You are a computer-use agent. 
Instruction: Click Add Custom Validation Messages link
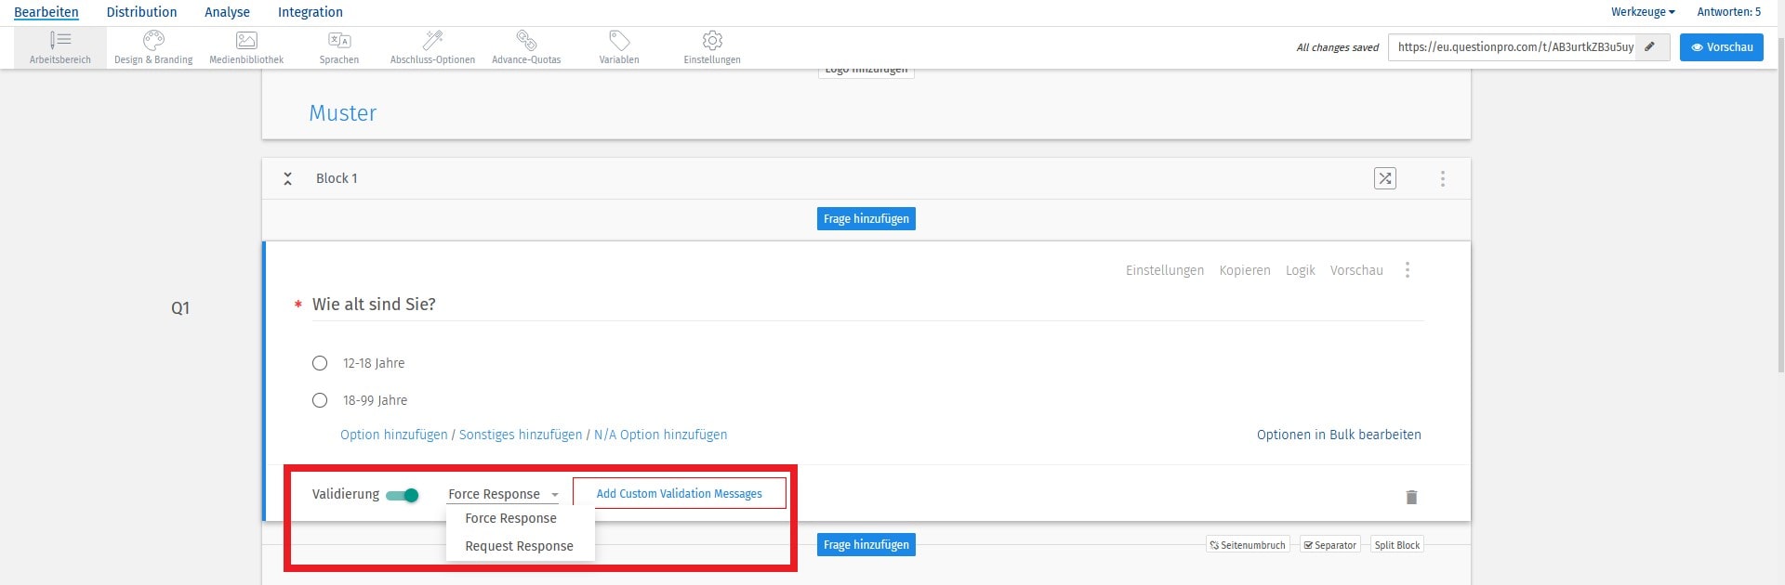click(x=680, y=493)
